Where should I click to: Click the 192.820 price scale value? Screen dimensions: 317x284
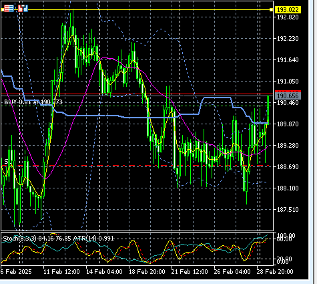click(288, 17)
